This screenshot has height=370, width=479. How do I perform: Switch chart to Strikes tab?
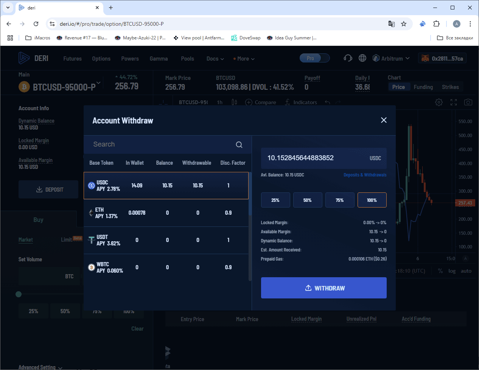(x=450, y=87)
